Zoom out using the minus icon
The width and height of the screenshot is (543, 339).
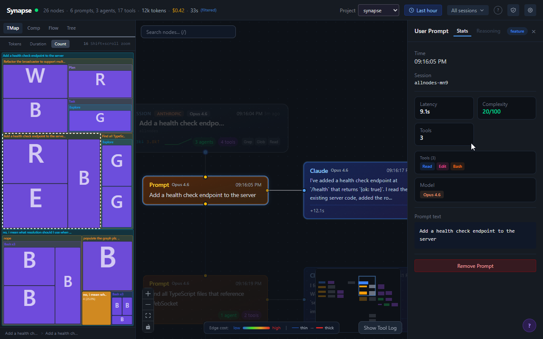click(x=148, y=304)
